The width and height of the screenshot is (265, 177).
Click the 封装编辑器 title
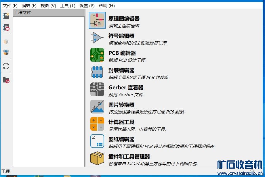point(121,70)
